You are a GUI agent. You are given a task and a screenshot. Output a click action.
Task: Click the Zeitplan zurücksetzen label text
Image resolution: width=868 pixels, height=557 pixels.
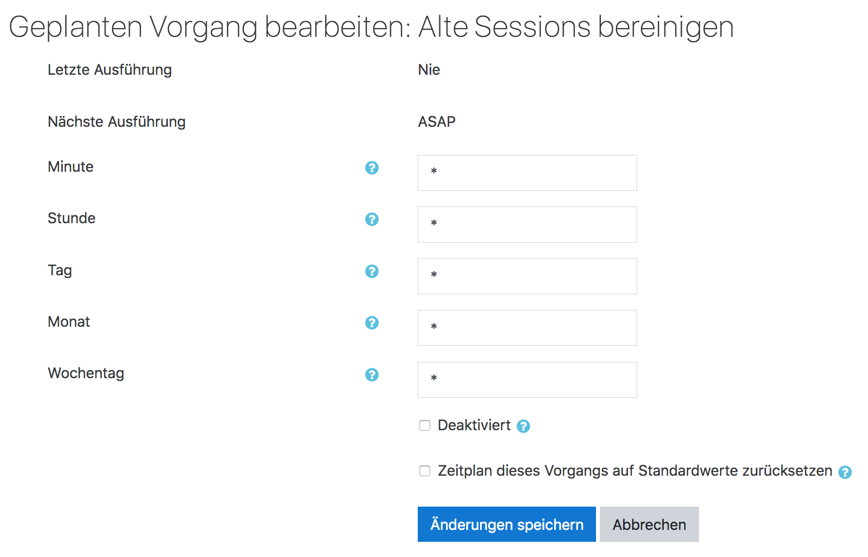point(634,471)
